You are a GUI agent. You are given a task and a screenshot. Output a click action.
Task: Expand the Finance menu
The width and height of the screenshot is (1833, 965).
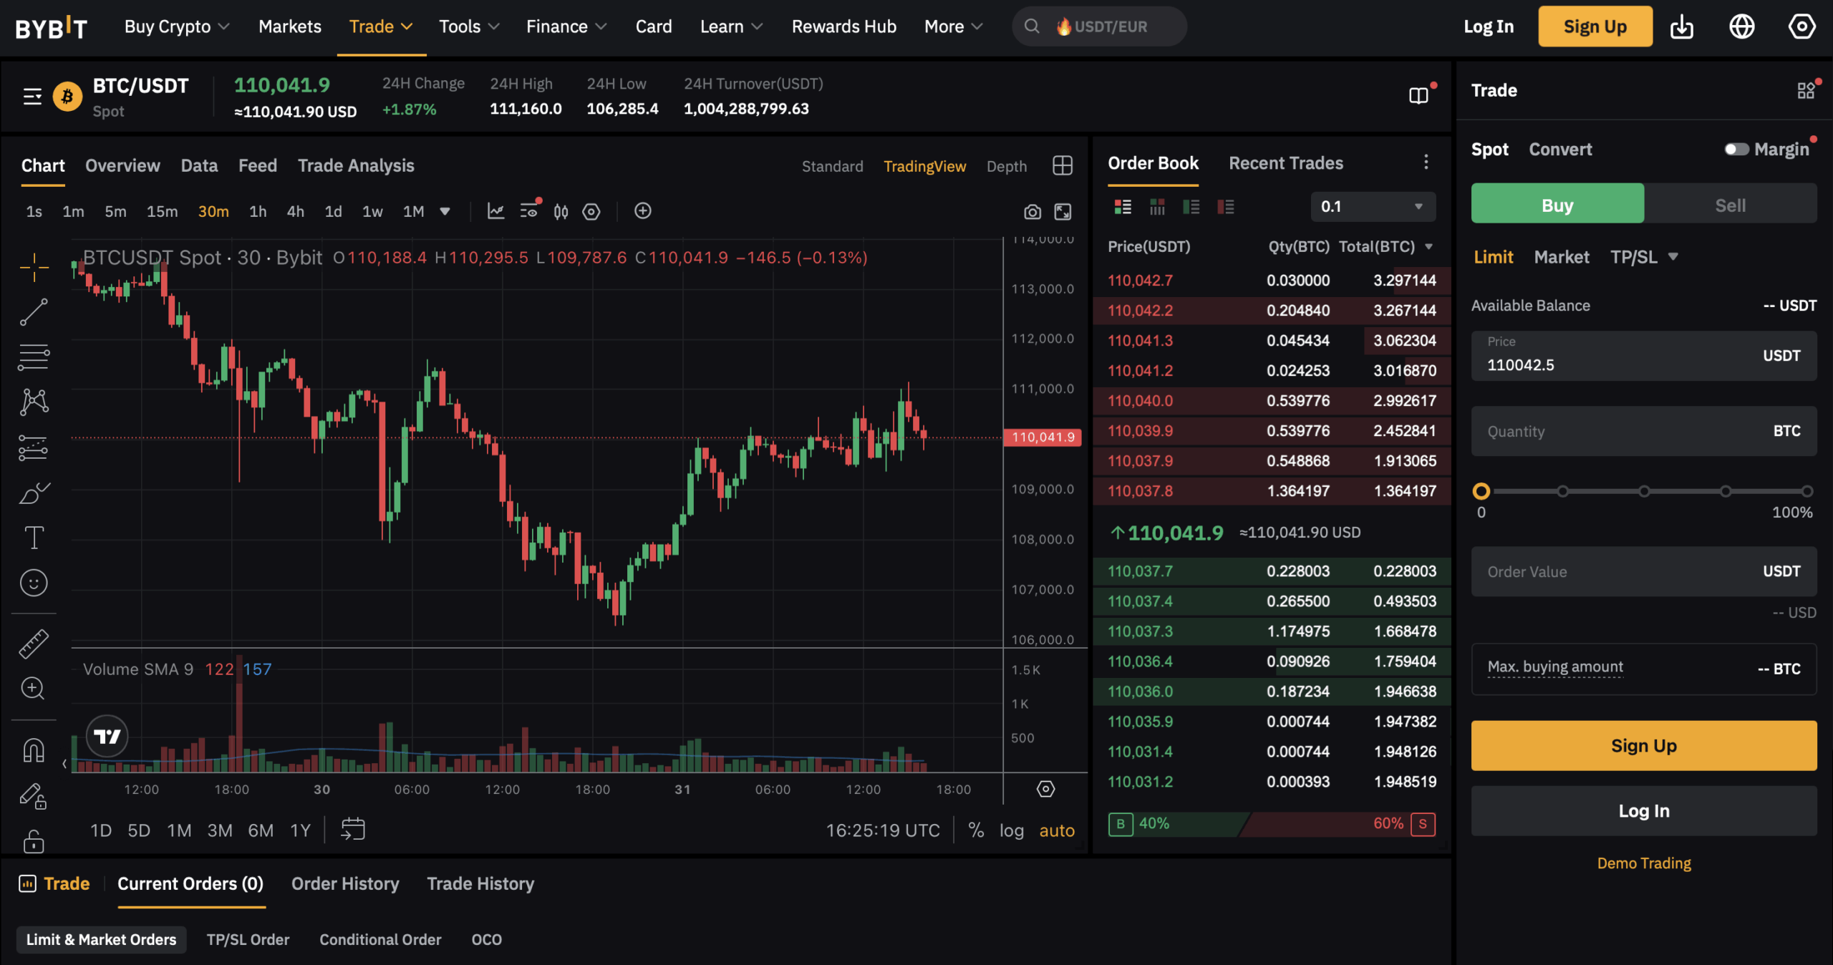[x=566, y=26]
